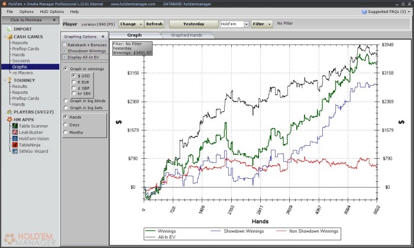Collapse the Graphing Options panel arrows
The image size is (414, 248).
pos(103,37)
